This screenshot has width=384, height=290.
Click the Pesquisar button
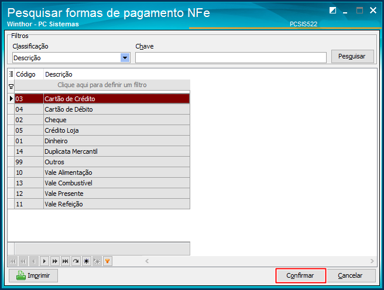coord(352,57)
